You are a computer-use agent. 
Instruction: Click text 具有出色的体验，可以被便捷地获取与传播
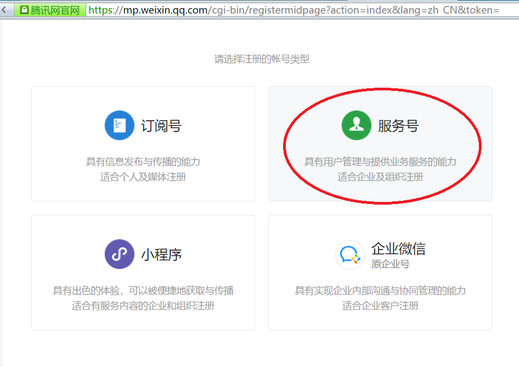click(x=143, y=290)
